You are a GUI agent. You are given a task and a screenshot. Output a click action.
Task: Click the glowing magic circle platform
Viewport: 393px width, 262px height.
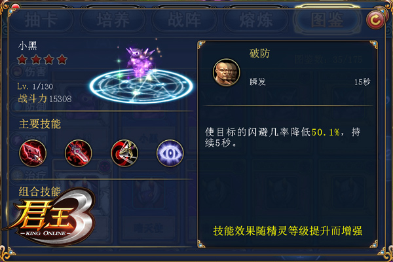[x=141, y=86]
